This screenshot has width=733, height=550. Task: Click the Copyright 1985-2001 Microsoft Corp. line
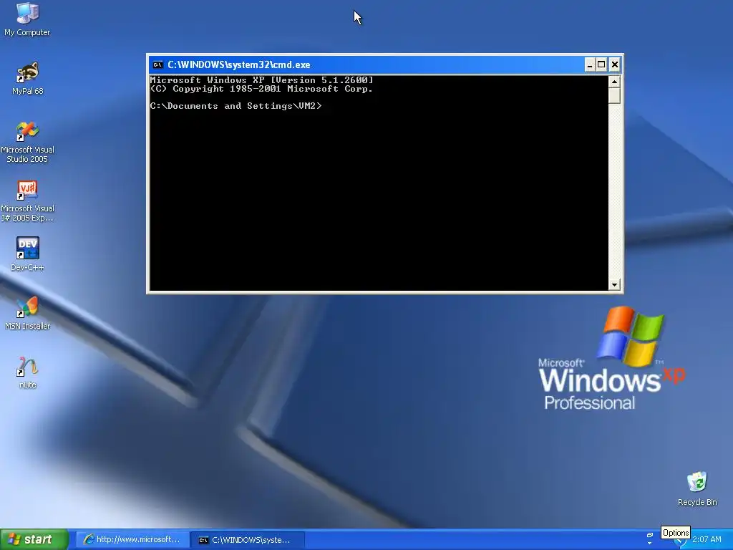(261, 89)
